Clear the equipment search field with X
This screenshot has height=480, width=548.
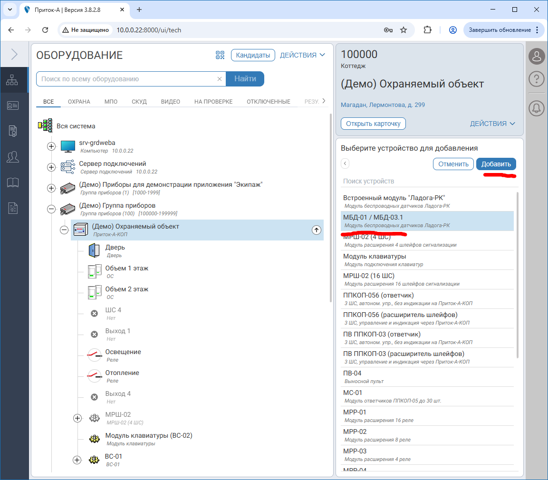click(220, 79)
